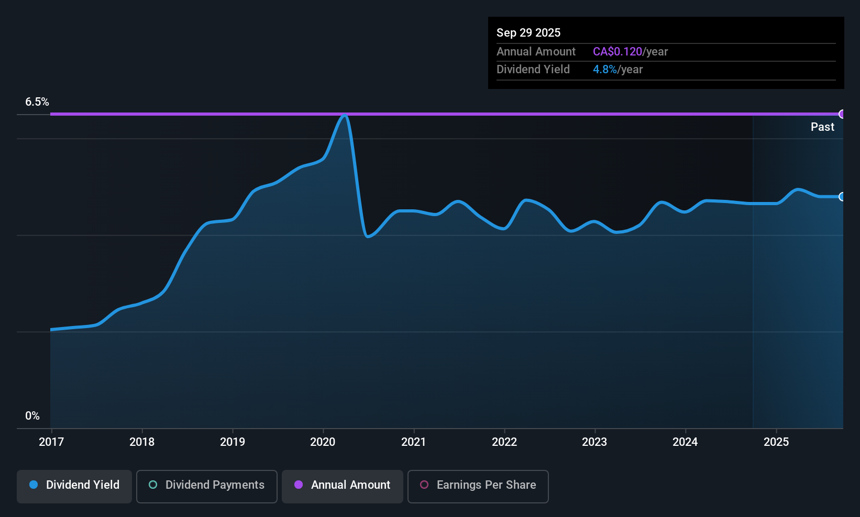Image resolution: width=860 pixels, height=517 pixels.
Task: Select the purple Annual Amount legend dot
Action: click(299, 485)
